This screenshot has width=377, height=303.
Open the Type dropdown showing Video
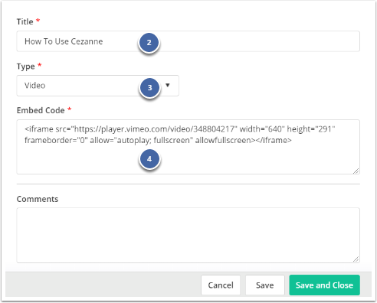(x=97, y=86)
